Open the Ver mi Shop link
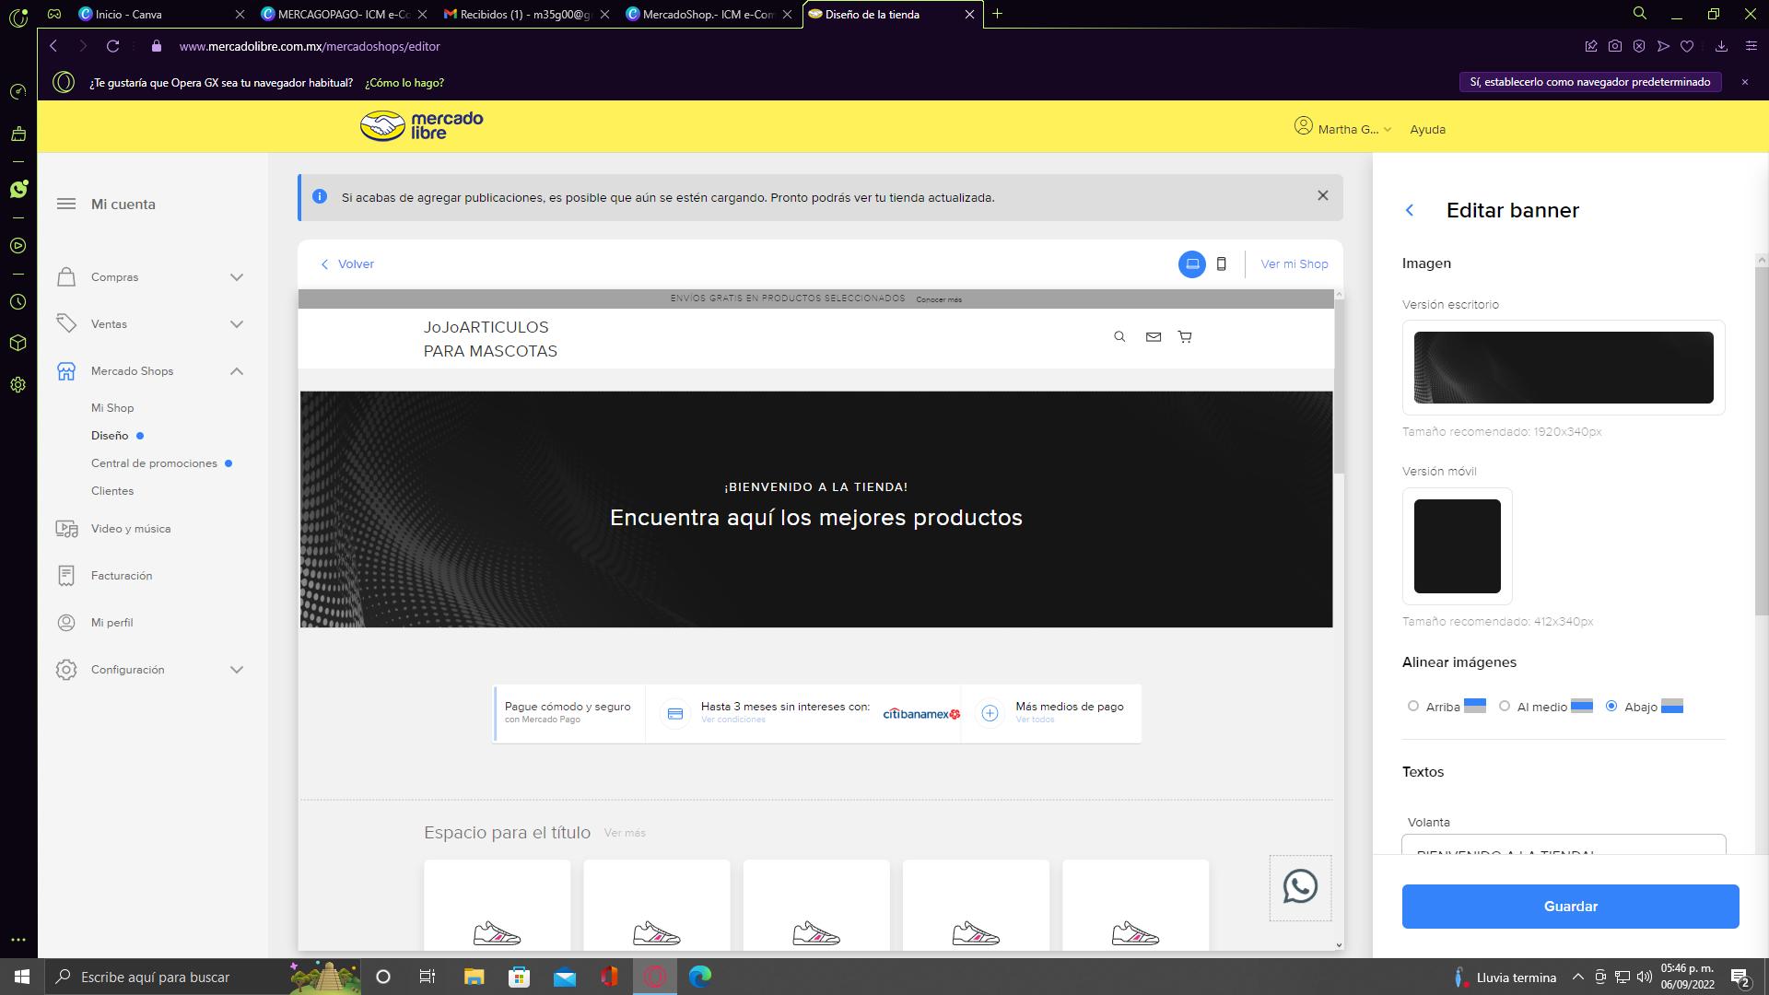The width and height of the screenshot is (1769, 995). click(x=1294, y=264)
